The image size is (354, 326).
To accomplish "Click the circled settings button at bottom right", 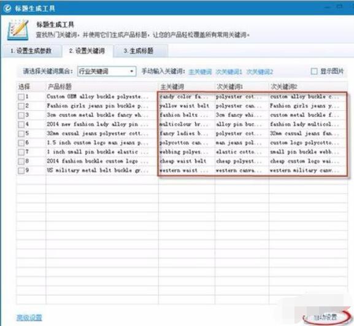I will click(x=325, y=317).
